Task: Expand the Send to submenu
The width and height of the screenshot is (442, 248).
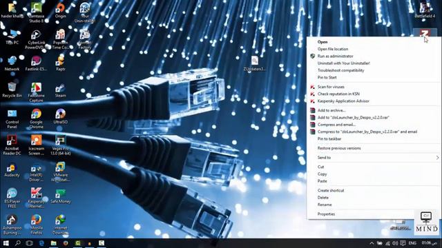Action: pyautogui.click(x=374, y=158)
